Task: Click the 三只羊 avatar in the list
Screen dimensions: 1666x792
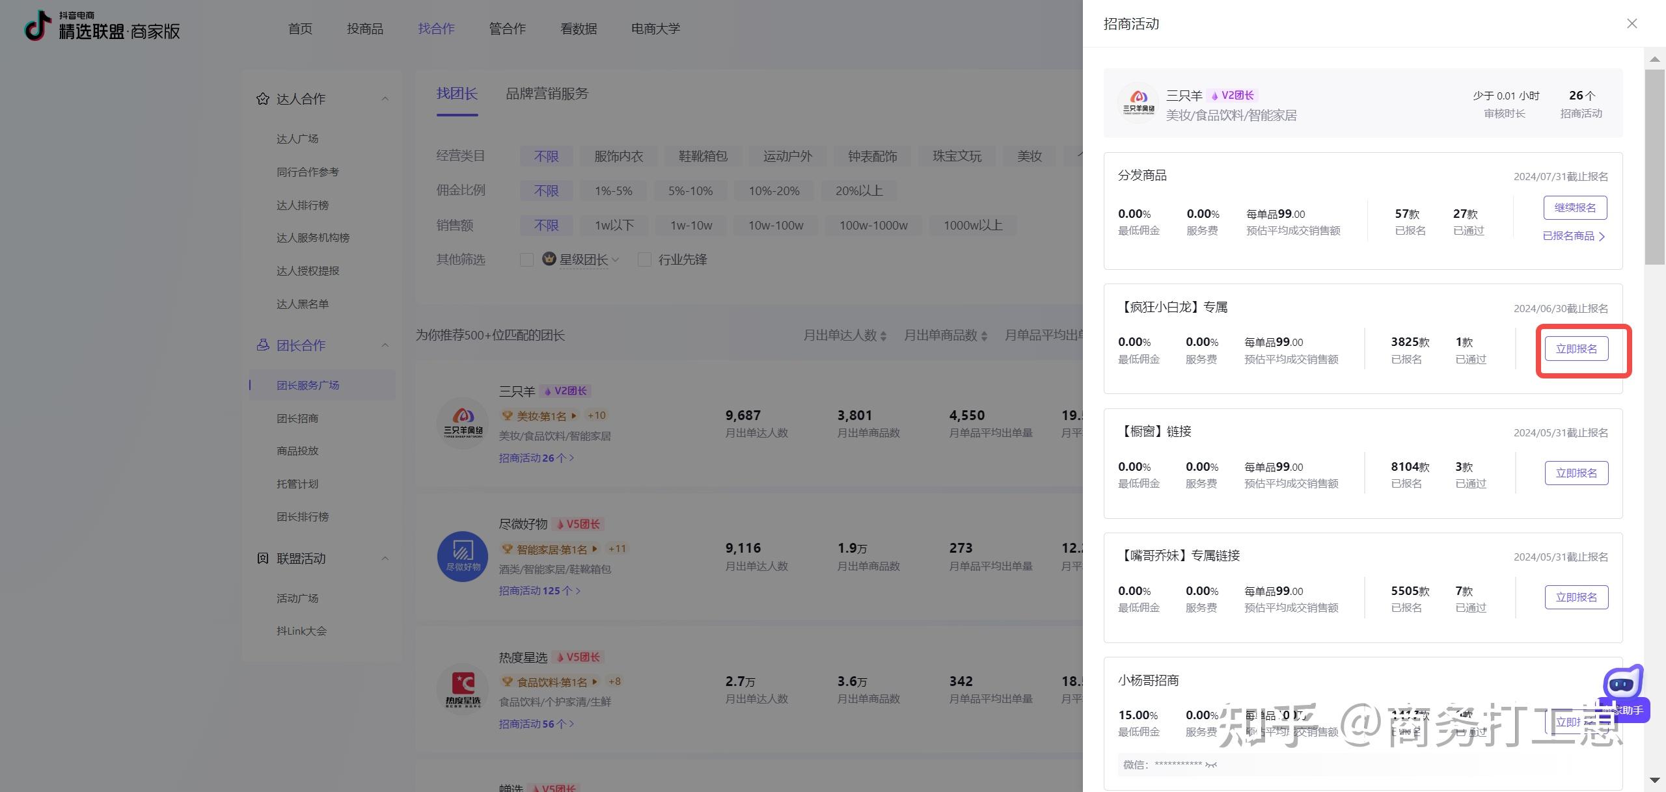Action: (x=463, y=423)
